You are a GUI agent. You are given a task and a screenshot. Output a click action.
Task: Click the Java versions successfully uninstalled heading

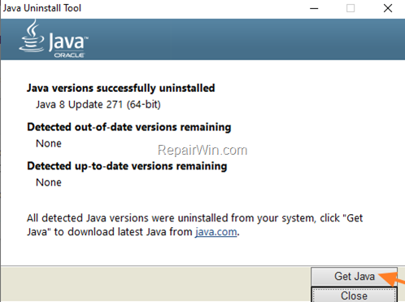tap(120, 88)
